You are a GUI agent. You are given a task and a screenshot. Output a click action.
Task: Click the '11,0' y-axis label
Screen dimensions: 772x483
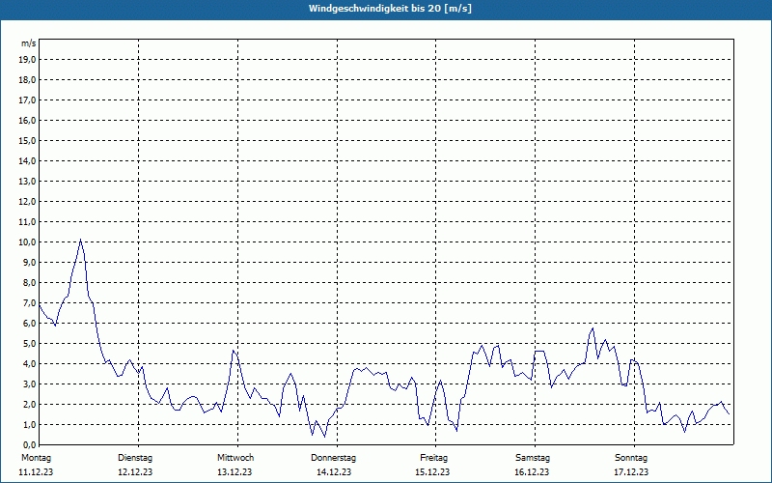(28, 222)
